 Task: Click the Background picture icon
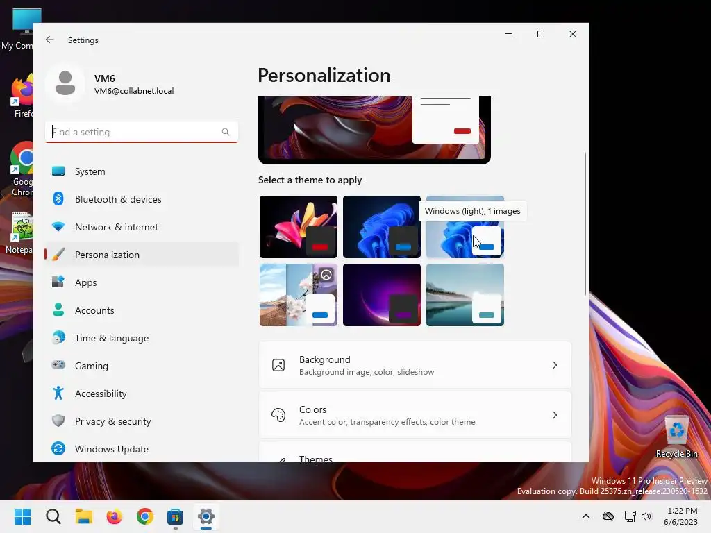(x=278, y=365)
